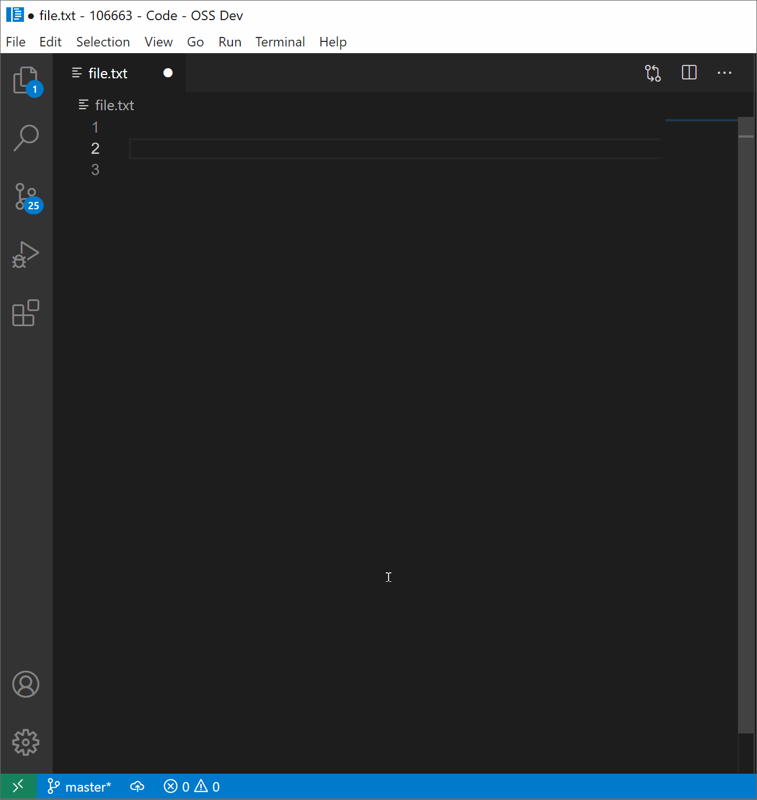Open the Terminal menu
Image resolution: width=757 pixels, height=800 pixels.
coord(280,41)
